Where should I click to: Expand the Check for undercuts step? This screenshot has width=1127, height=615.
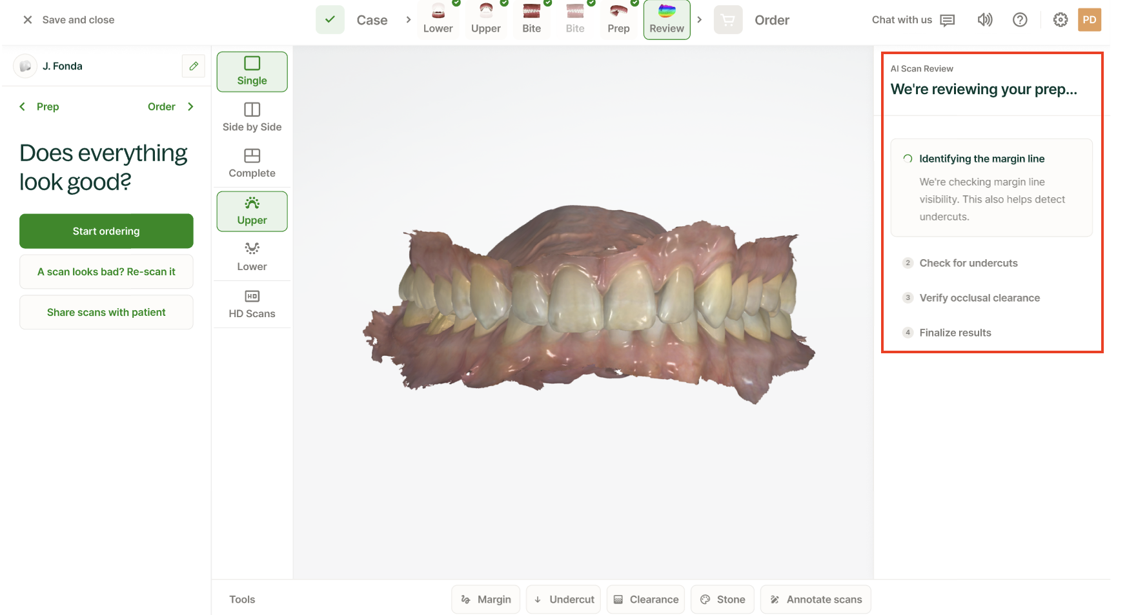pos(968,263)
